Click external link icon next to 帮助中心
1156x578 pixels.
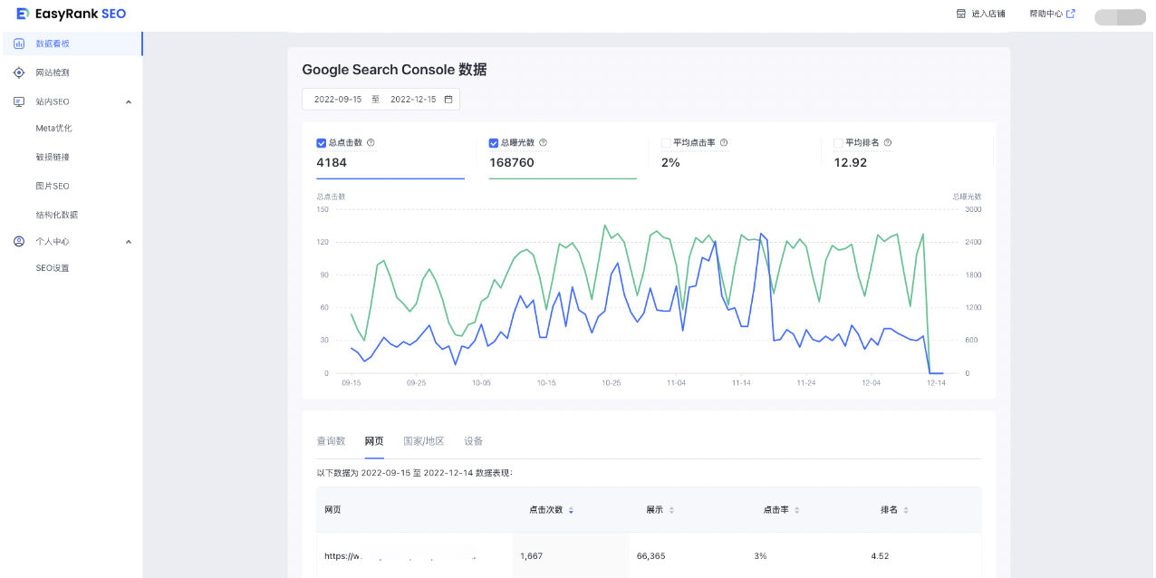coord(1071,14)
